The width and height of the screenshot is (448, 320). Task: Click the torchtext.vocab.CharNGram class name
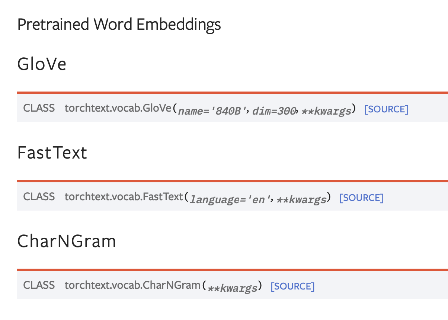[132, 285]
